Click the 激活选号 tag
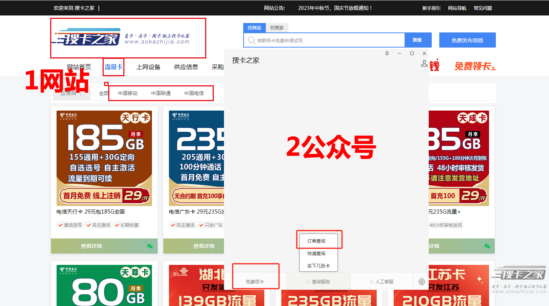Screen dimensions: 549x306 point(70,225)
